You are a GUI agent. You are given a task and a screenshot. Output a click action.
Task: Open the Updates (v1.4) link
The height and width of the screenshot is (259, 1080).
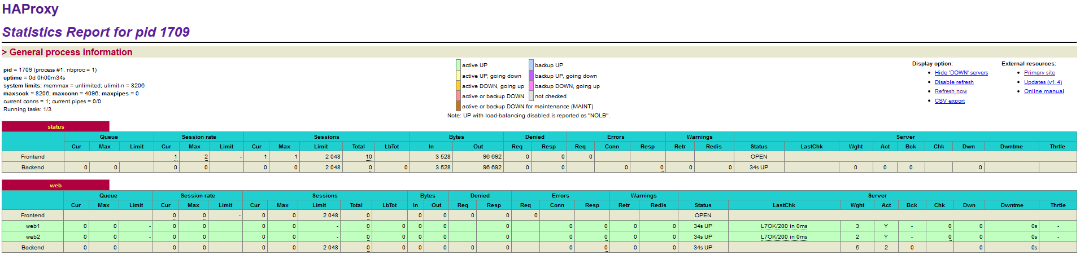pyautogui.click(x=1042, y=82)
